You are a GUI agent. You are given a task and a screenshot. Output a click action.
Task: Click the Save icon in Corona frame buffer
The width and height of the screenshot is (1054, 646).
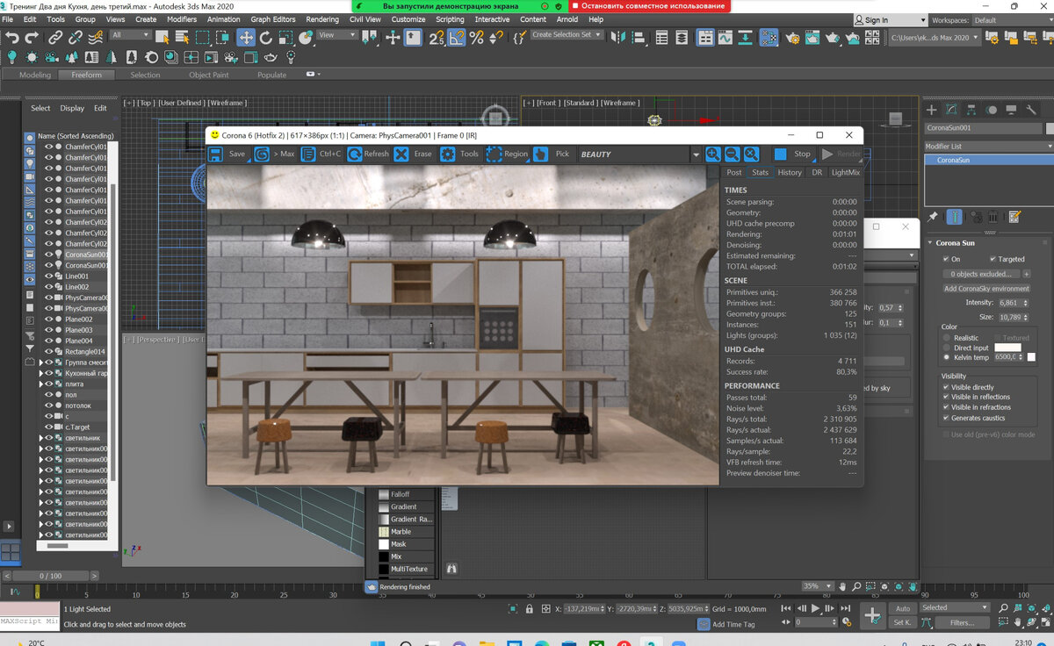tap(216, 154)
